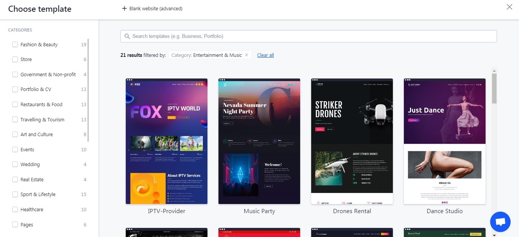Click the Drones Rental caption text
This screenshot has width=519, height=237.
click(352, 211)
